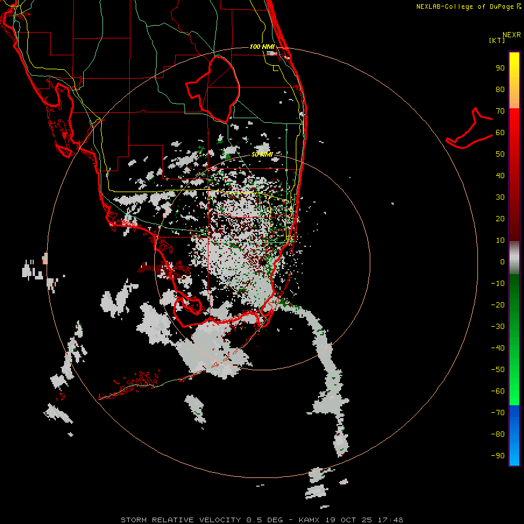The height and width of the screenshot is (524, 524).
Task: Click the positive 60 scale label
Action: coord(500,132)
